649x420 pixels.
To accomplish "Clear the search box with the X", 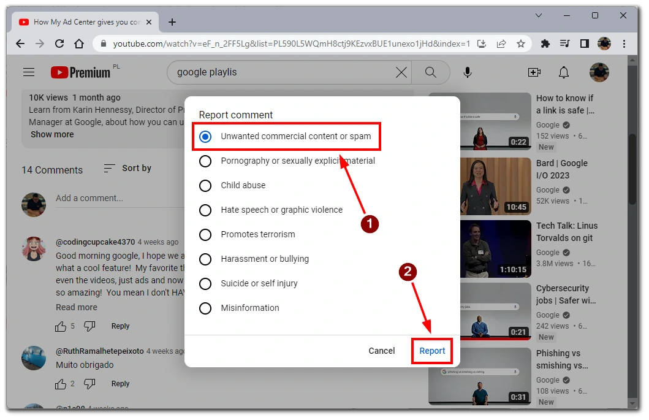I will point(401,72).
